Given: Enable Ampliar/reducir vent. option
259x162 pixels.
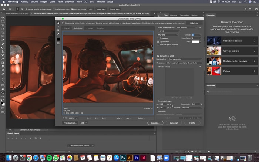Looking at the screenshot, I should point(54,9).
